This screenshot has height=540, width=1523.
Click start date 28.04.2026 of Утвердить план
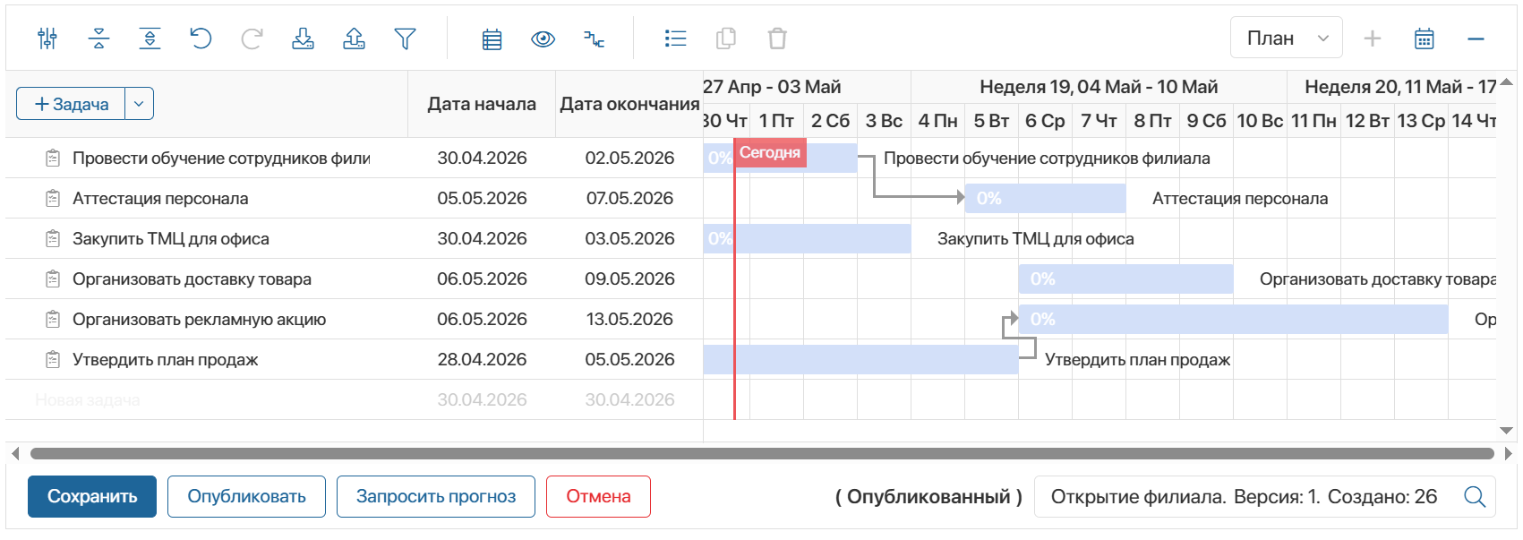click(x=482, y=359)
